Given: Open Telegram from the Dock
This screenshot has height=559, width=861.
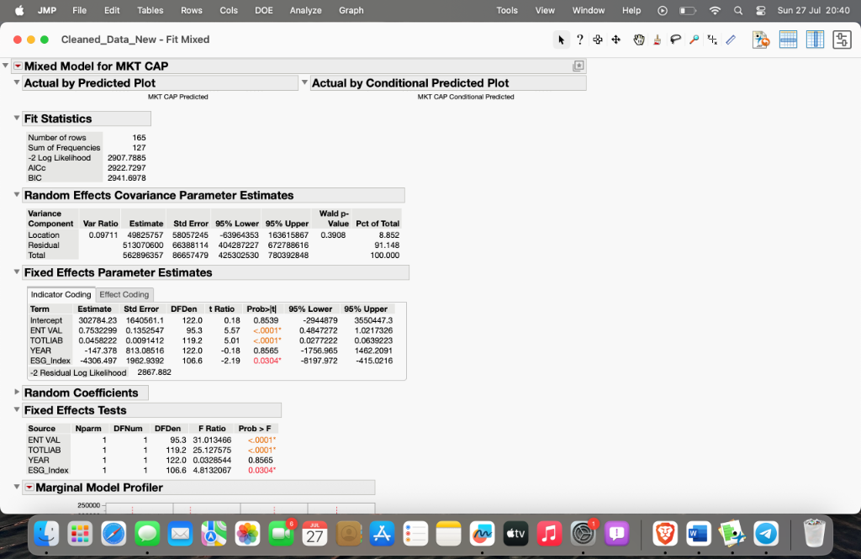Looking at the screenshot, I should pyautogui.click(x=765, y=533).
